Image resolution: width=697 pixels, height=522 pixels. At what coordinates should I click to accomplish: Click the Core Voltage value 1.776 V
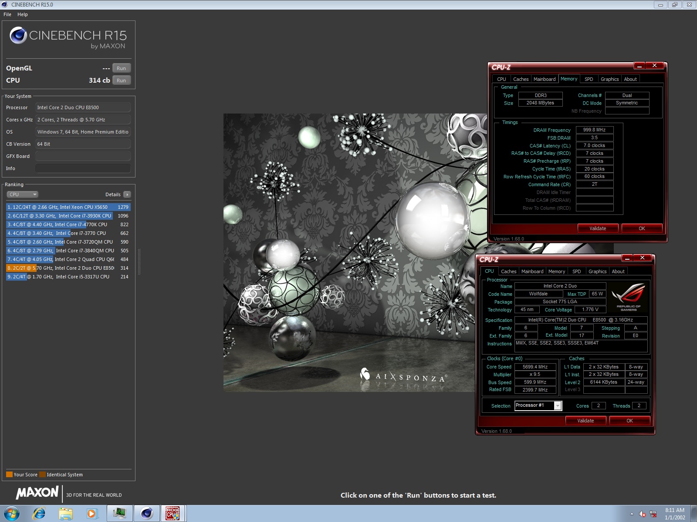[590, 310]
